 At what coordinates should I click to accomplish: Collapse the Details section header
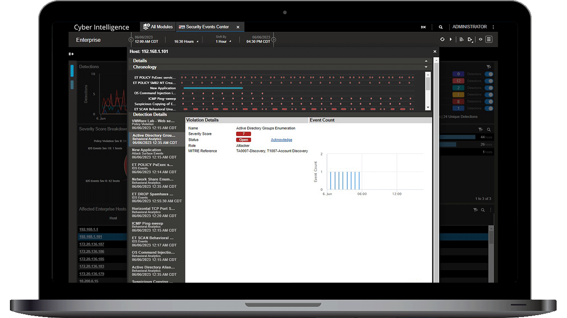tap(426, 61)
